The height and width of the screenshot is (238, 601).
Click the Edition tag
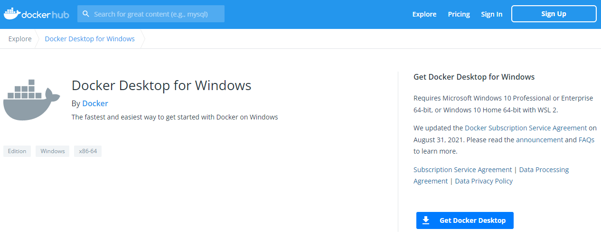17,151
